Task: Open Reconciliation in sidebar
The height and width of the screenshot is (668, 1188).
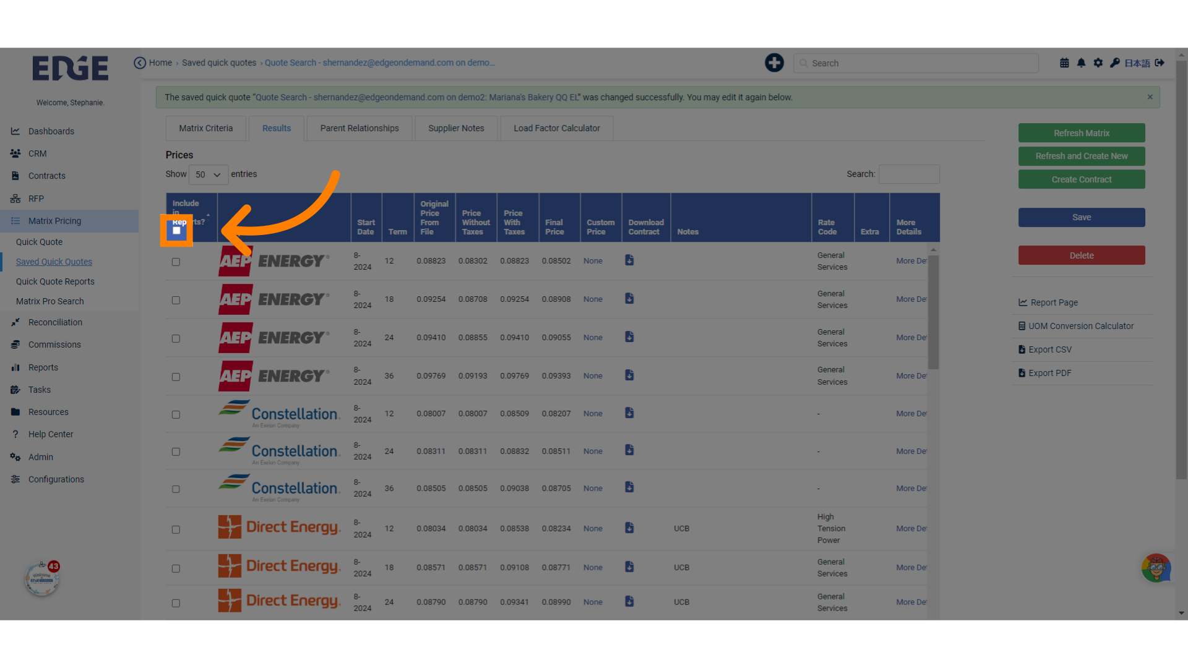Action: point(69,322)
